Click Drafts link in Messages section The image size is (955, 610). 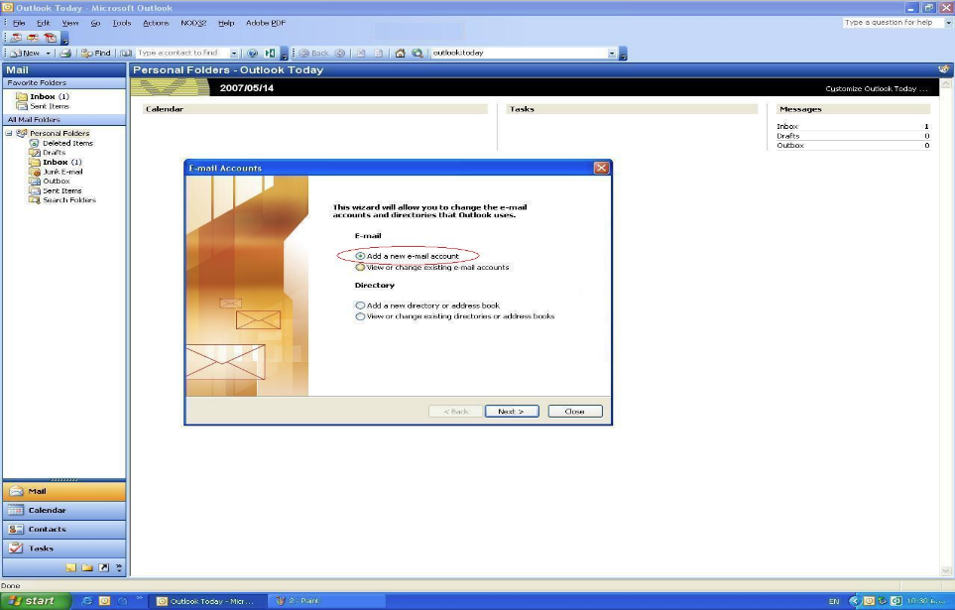click(x=787, y=136)
